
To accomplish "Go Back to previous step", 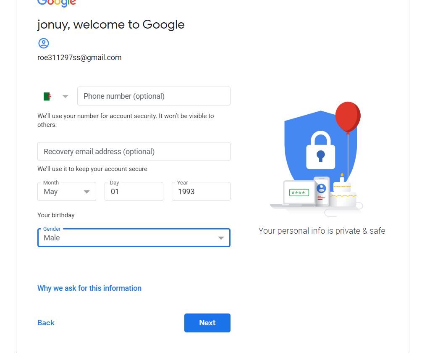I will 46,323.
